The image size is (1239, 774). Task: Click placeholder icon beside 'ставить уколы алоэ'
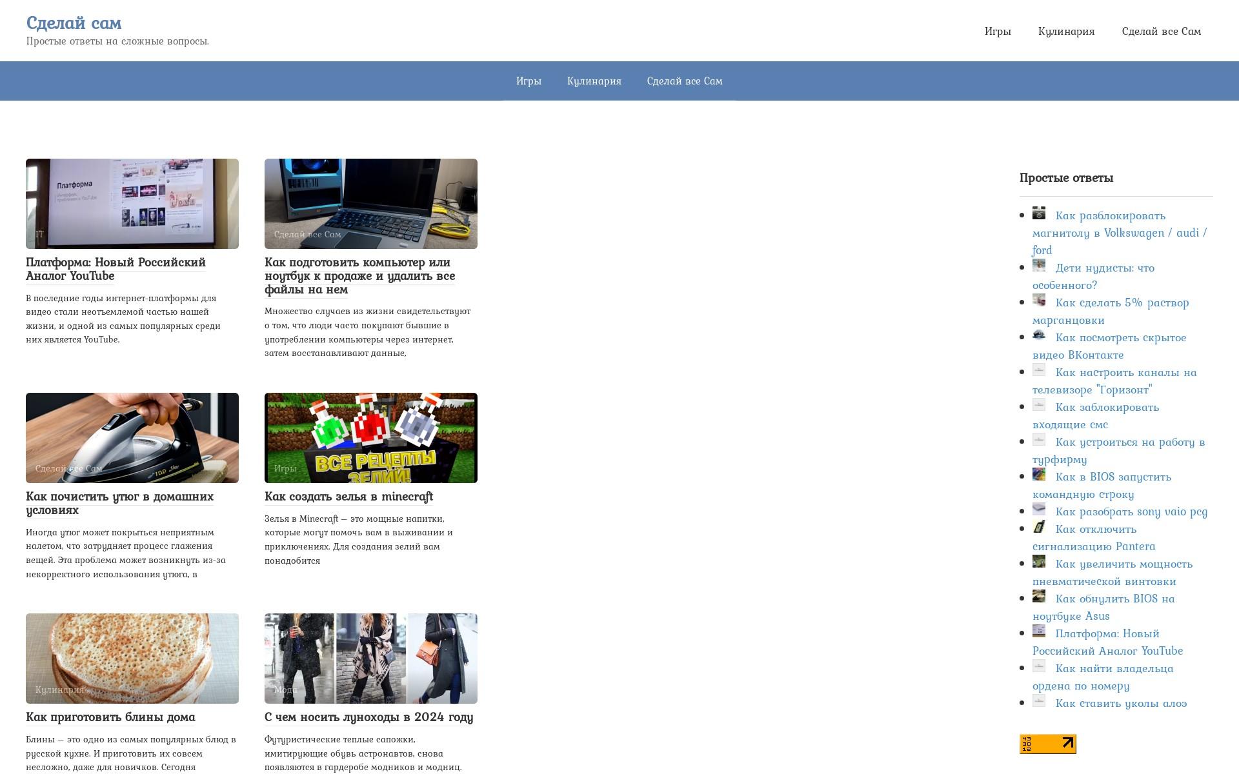1038,700
